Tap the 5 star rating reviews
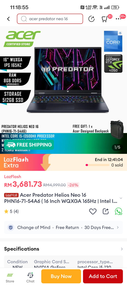The height and width of the screenshot is (285, 127). (x=11, y=211)
